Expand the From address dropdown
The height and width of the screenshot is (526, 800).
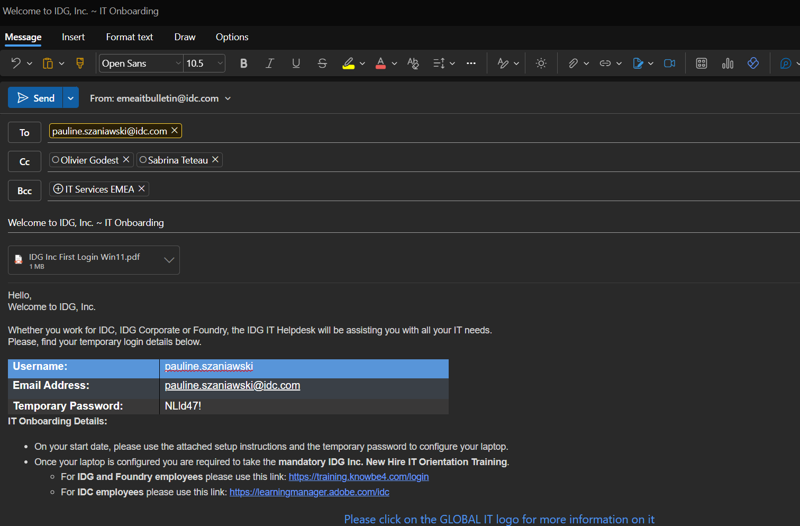pyautogui.click(x=228, y=98)
